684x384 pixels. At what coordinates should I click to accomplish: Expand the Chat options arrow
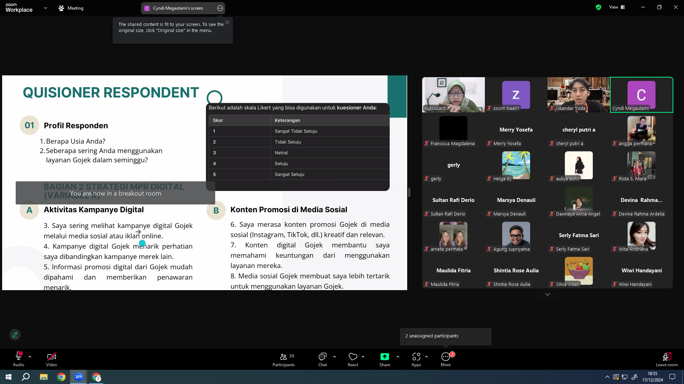[x=335, y=356]
